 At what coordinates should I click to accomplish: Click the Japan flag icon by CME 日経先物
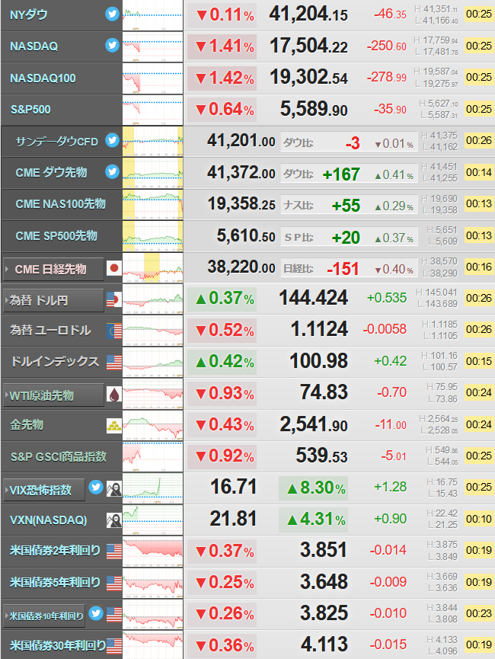(114, 268)
